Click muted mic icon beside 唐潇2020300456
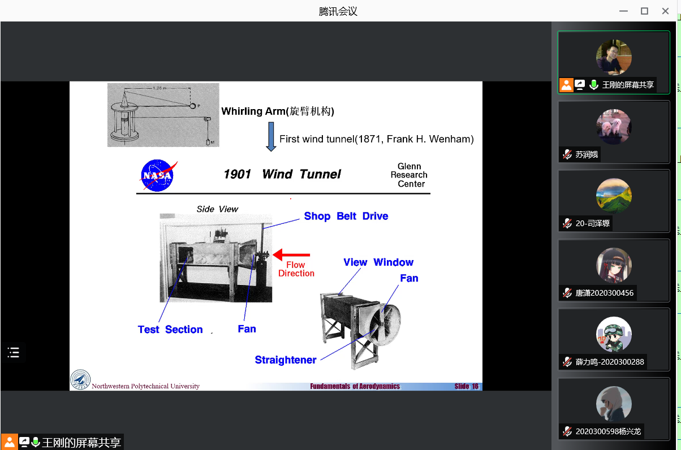The width and height of the screenshot is (681, 450). click(x=567, y=293)
